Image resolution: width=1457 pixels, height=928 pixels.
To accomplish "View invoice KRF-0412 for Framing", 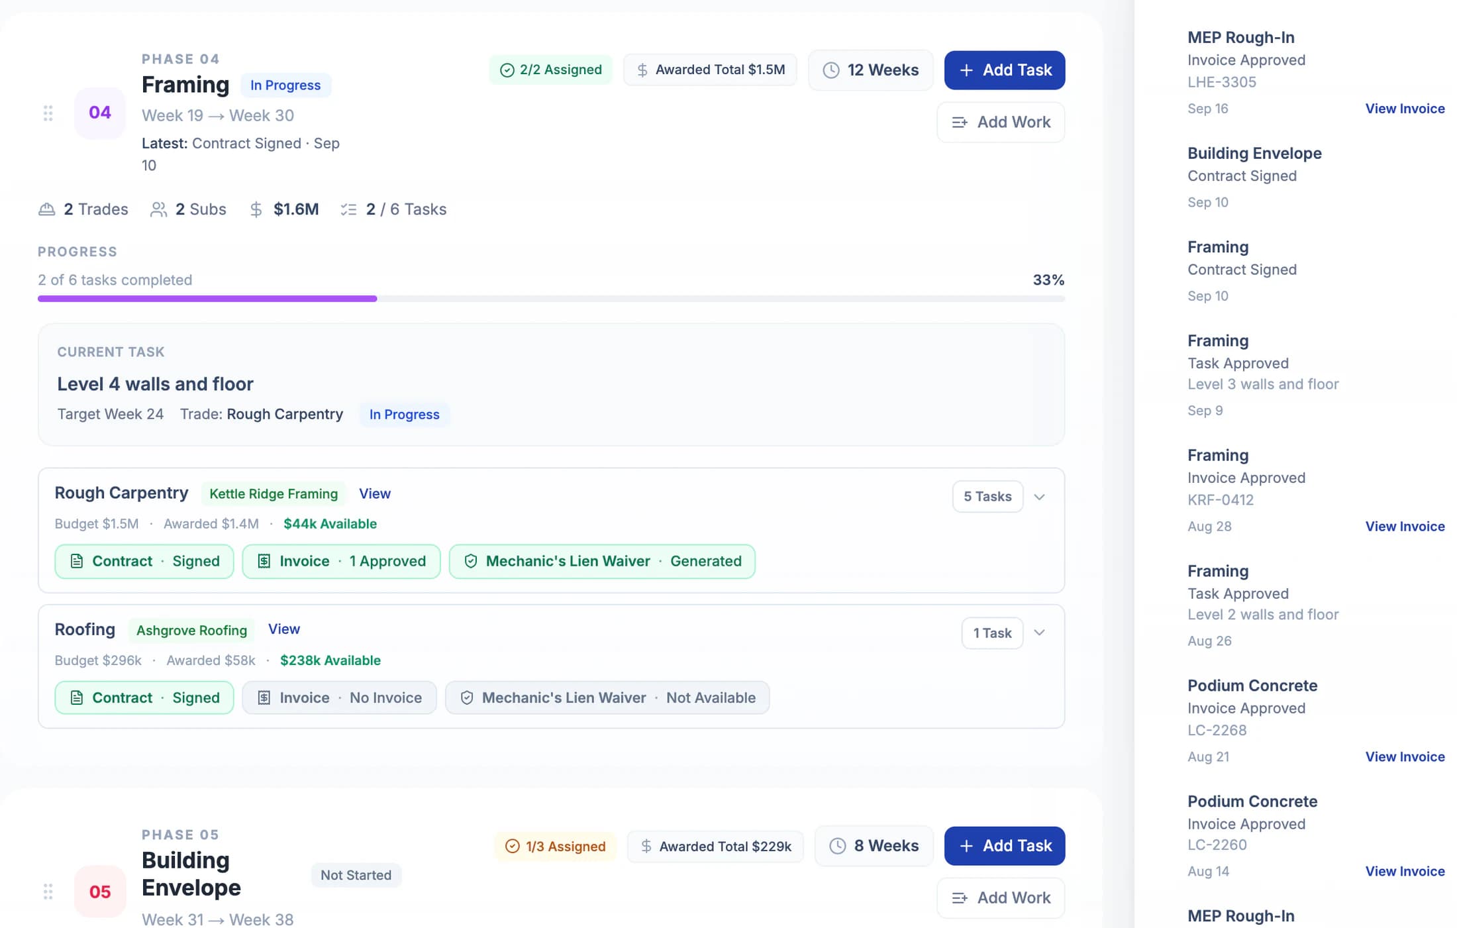I will click(x=1405, y=527).
